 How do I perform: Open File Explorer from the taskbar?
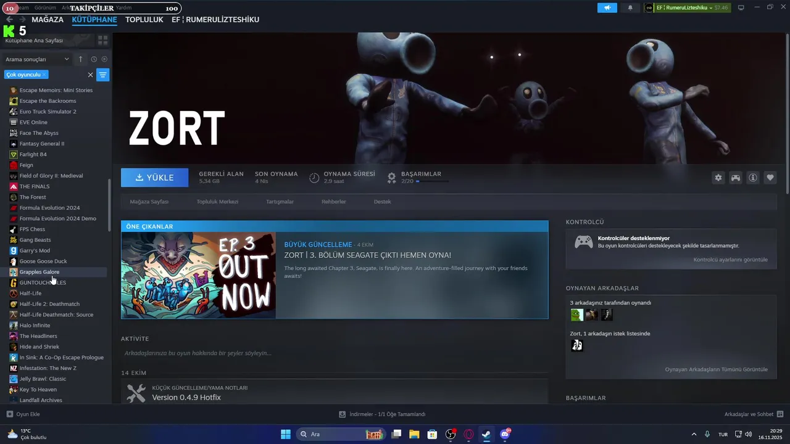(414, 434)
